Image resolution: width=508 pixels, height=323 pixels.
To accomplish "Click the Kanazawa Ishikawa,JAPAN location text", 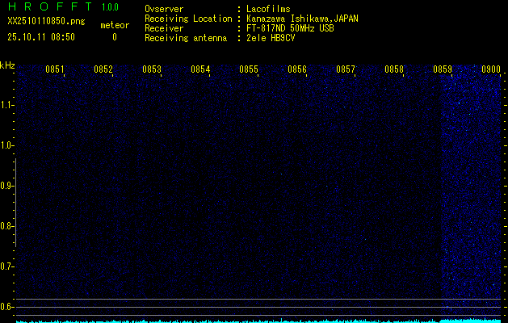I will pyautogui.click(x=303, y=19).
